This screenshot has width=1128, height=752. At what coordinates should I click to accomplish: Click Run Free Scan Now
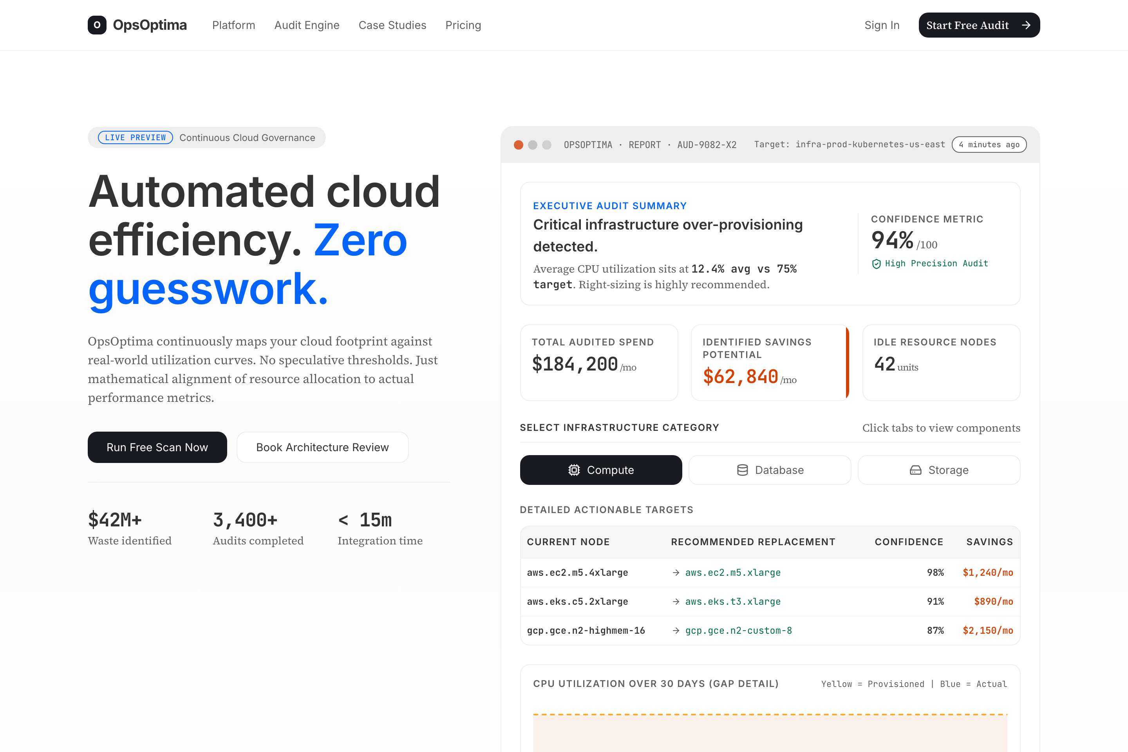[157, 447]
